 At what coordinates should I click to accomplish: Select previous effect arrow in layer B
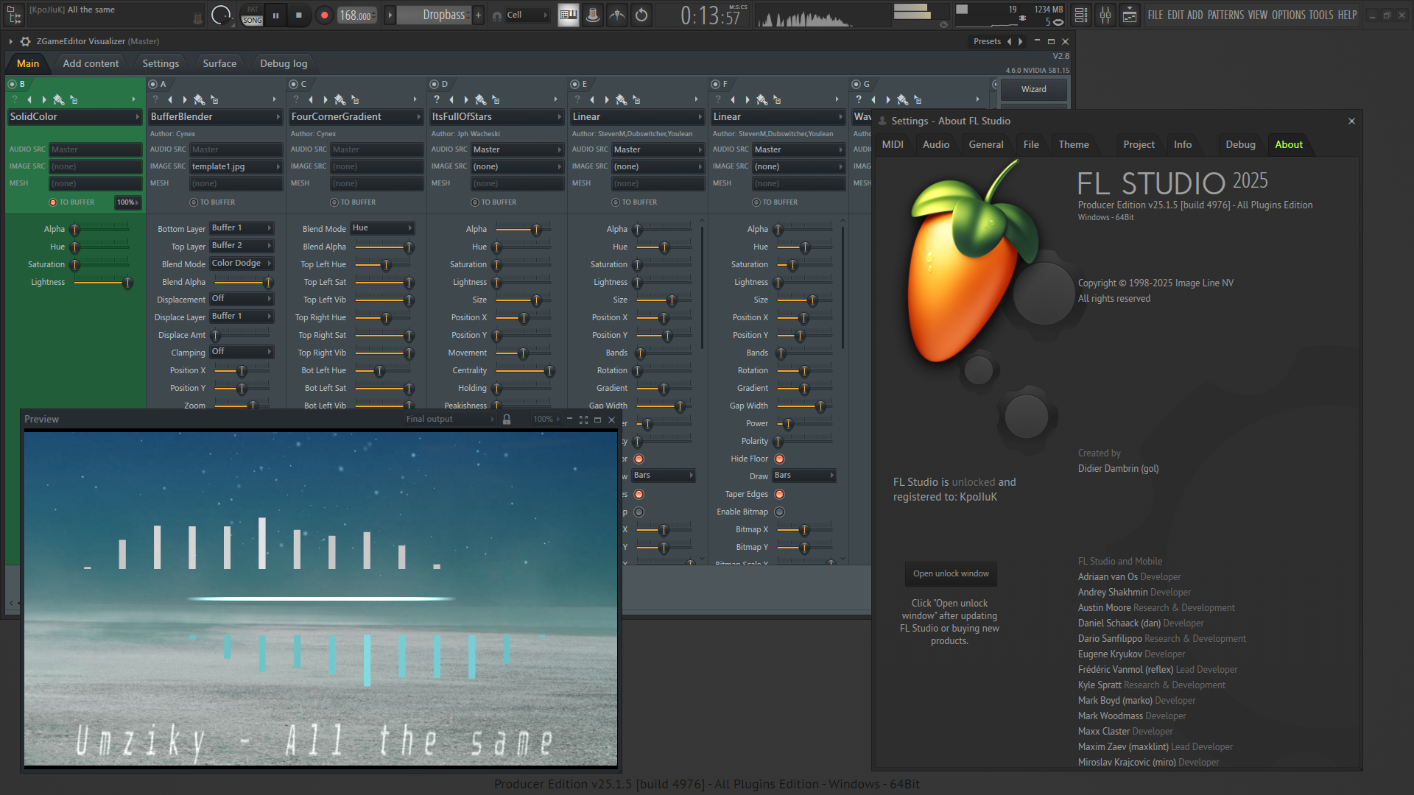coord(29,99)
